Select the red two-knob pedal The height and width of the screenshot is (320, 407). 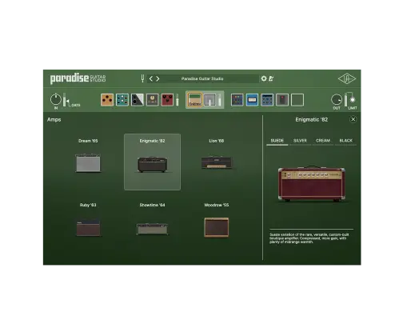pyautogui.click(x=167, y=100)
